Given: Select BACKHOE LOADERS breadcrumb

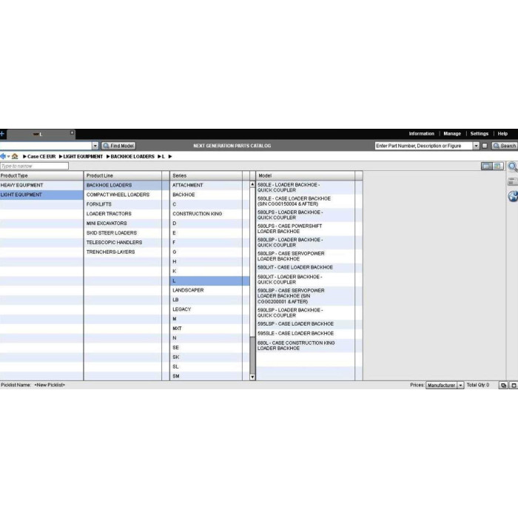Looking at the screenshot, I should (132, 157).
